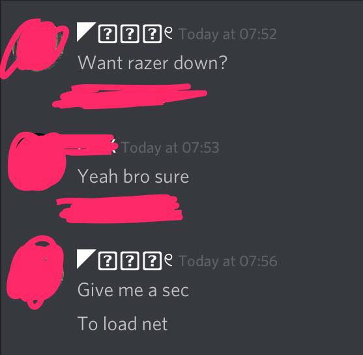Click the "Today at 07:53" timestamp
363x355 pixels.
[170, 147]
